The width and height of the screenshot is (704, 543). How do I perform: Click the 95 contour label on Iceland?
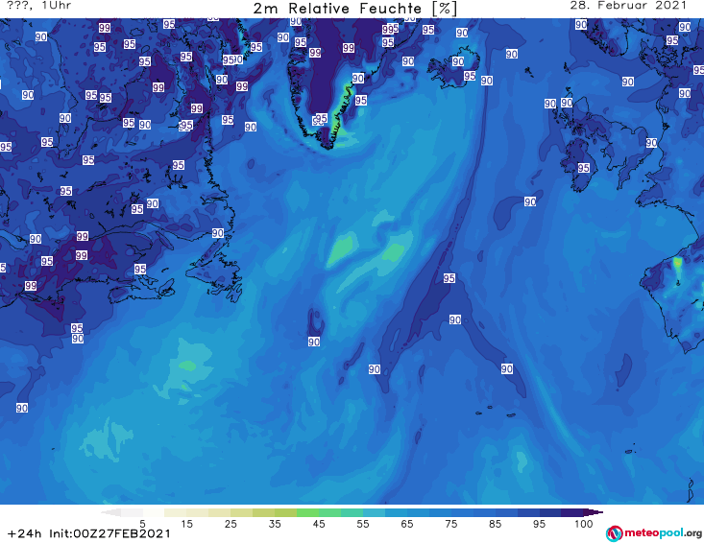470,76
